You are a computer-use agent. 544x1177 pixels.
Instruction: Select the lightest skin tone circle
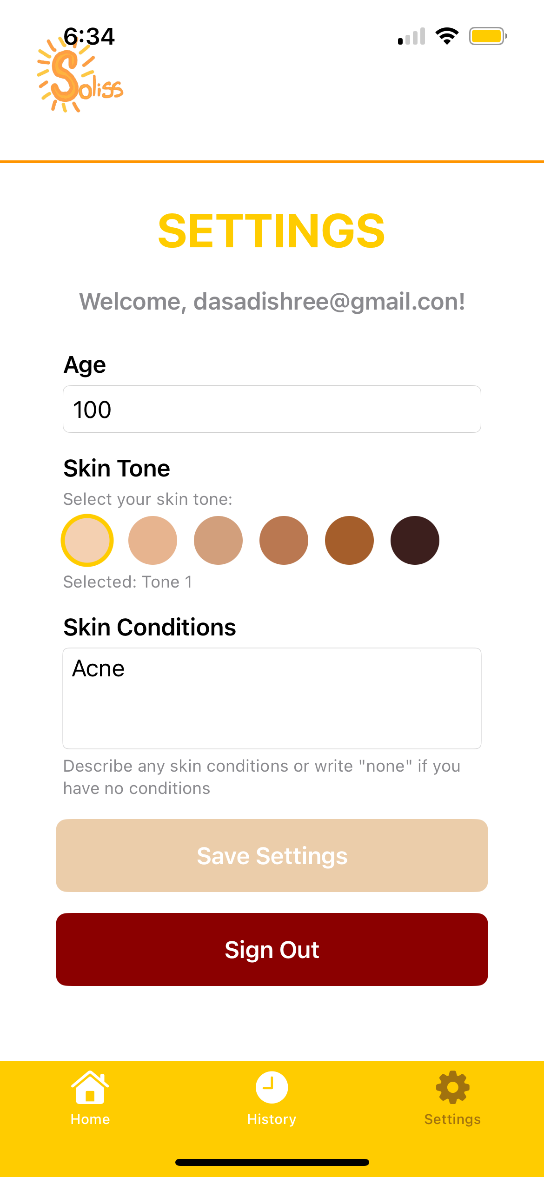[x=87, y=540]
